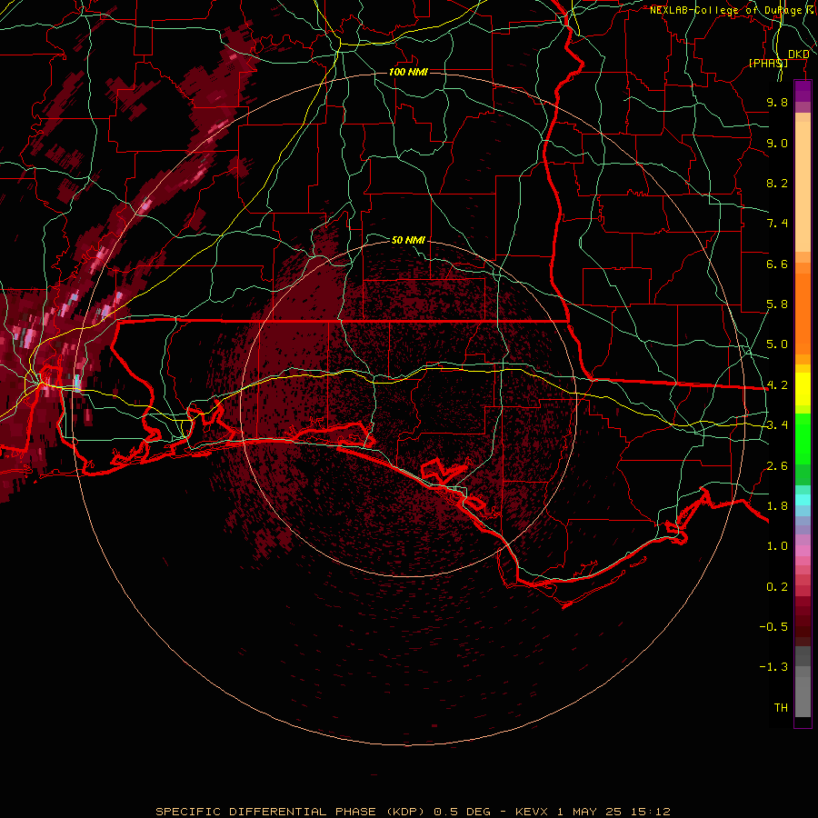Pick the 5.0 legend value
818x818 pixels.
pyautogui.click(x=777, y=344)
